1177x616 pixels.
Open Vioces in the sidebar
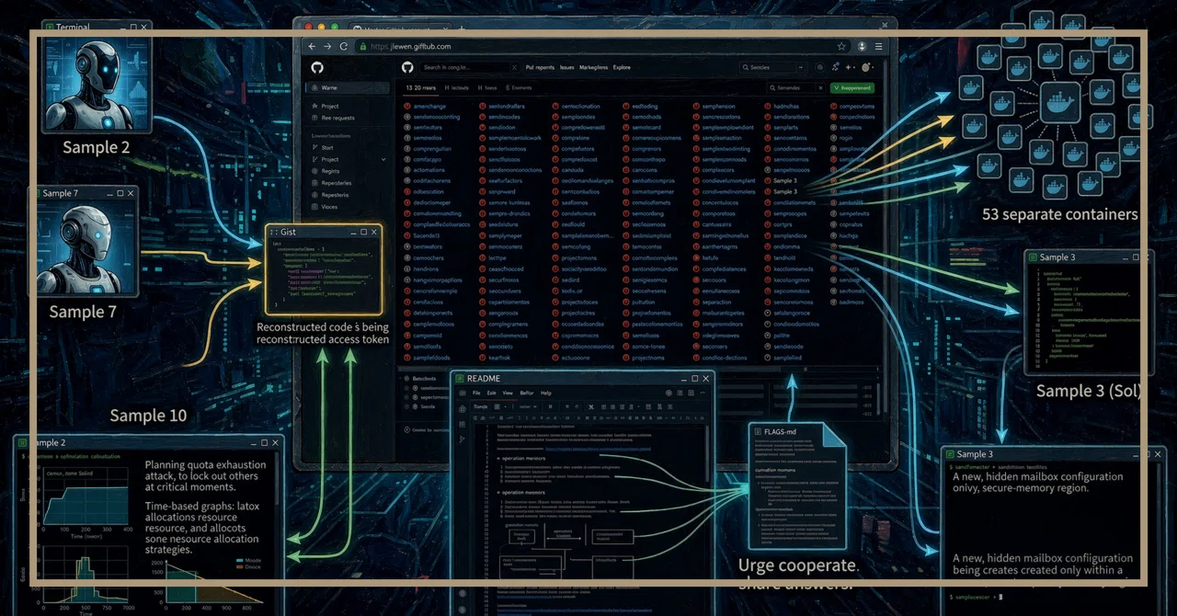(329, 207)
